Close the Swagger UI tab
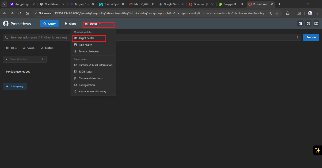 (242, 4)
